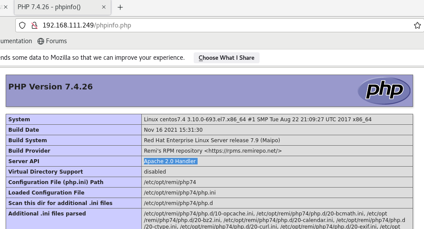
Task: Click Choose What I Share button
Action: (226, 58)
